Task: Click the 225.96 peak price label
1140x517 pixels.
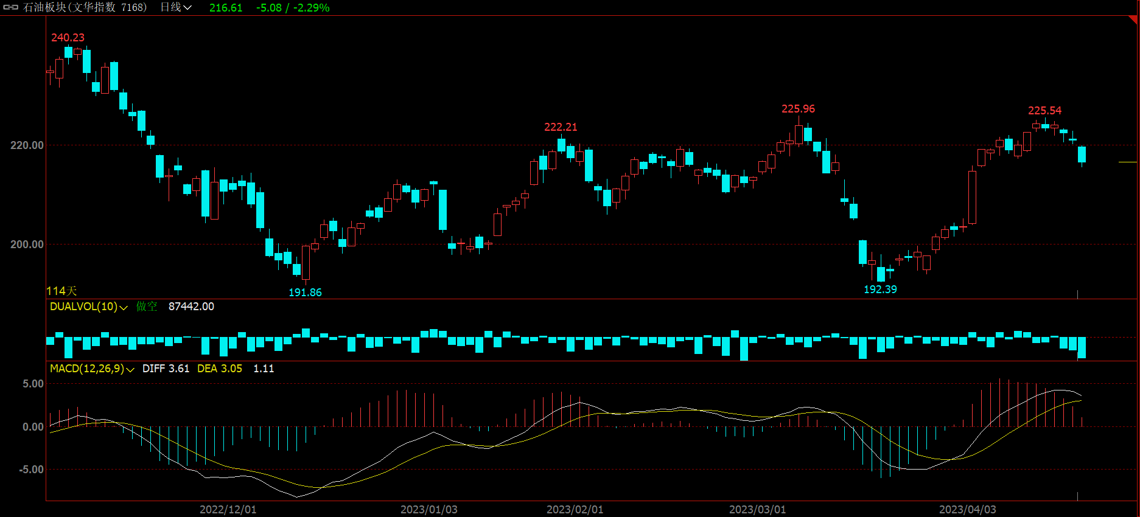Action: pyautogui.click(x=798, y=109)
